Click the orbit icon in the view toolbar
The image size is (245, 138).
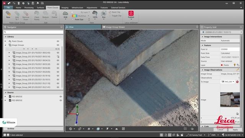click(70, 129)
